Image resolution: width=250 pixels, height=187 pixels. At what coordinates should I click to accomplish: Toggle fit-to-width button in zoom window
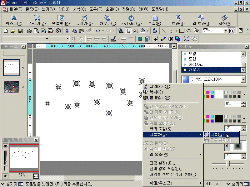(x=36, y=176)
